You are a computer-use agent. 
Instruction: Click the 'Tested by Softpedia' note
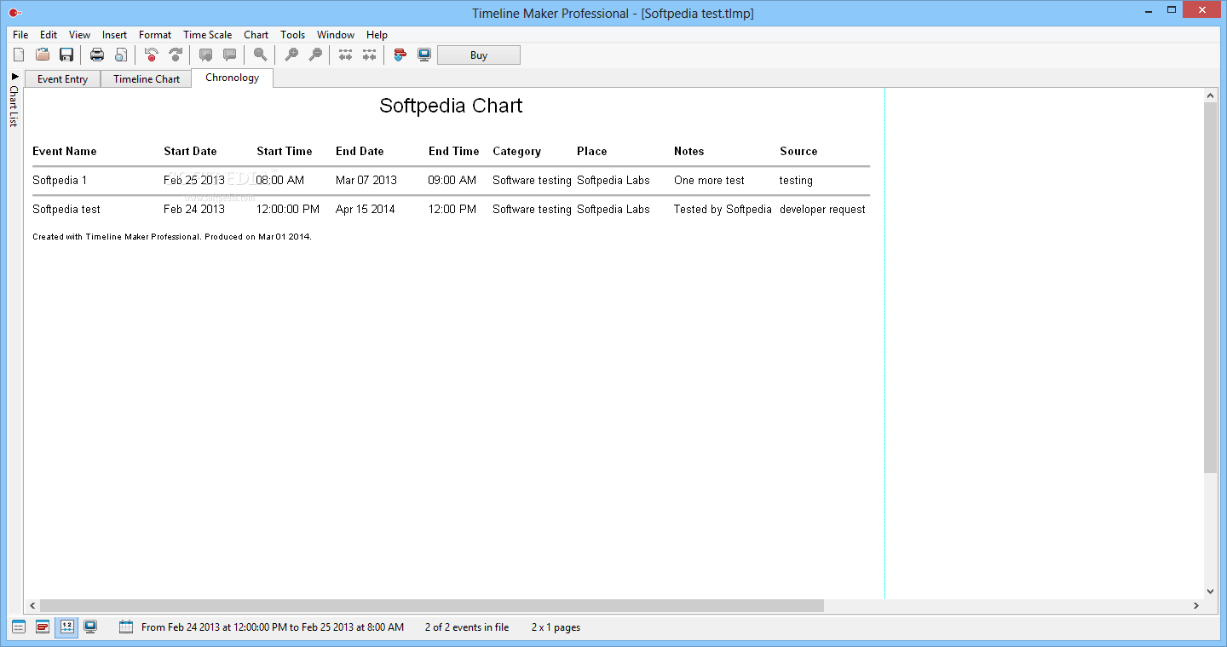tap(723, 209)
